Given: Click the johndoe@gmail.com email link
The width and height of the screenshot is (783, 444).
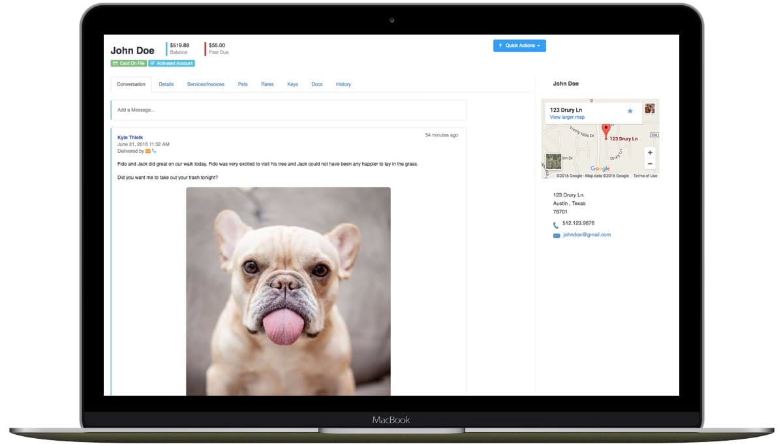Looking at the screenshot, I should [x=587, y=234].
